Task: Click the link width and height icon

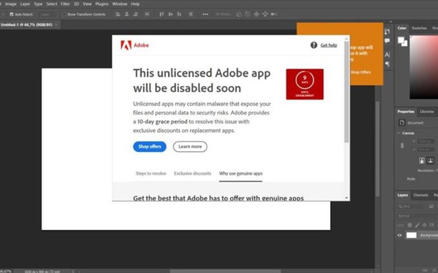Action: (x=402, y=146)
